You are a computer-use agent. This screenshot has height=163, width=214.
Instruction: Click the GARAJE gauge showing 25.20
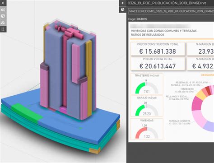pyautogui.click(x=147, y=106)
